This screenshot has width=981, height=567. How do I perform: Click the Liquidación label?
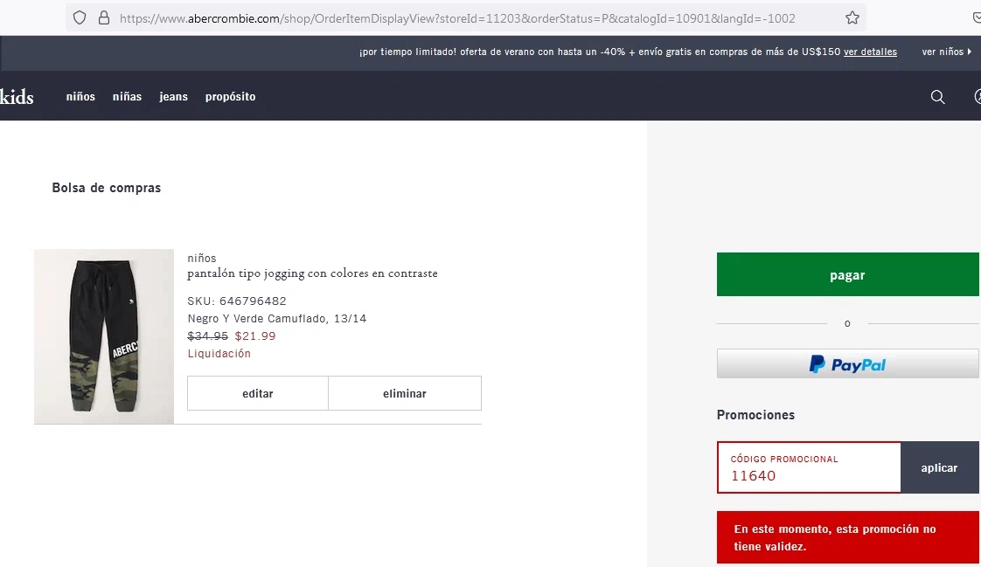219,353
